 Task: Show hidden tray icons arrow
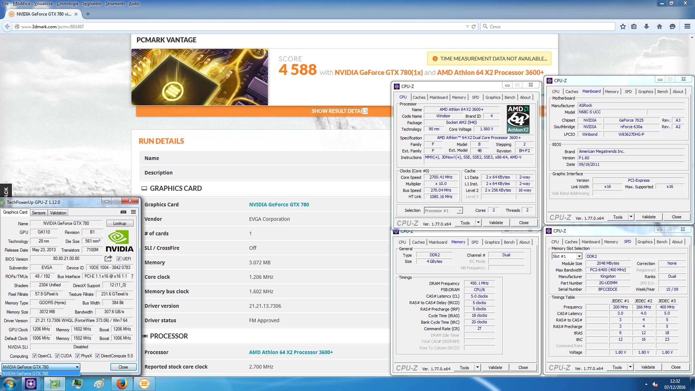(646, 384)
